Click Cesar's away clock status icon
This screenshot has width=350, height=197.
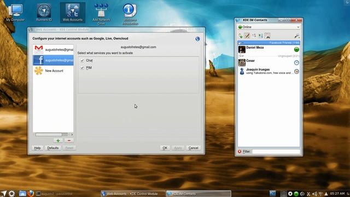[x=296, y=63]
